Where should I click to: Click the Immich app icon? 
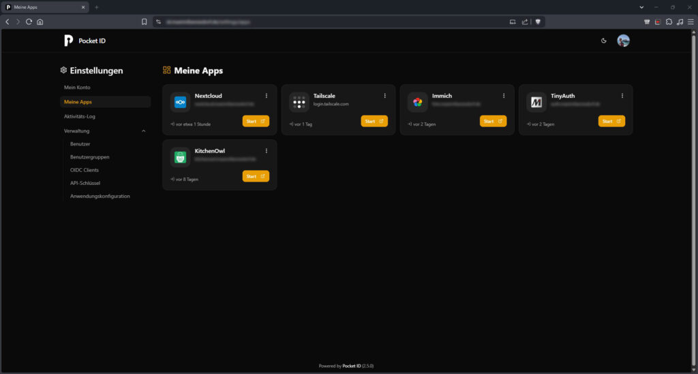coord(417,102)
